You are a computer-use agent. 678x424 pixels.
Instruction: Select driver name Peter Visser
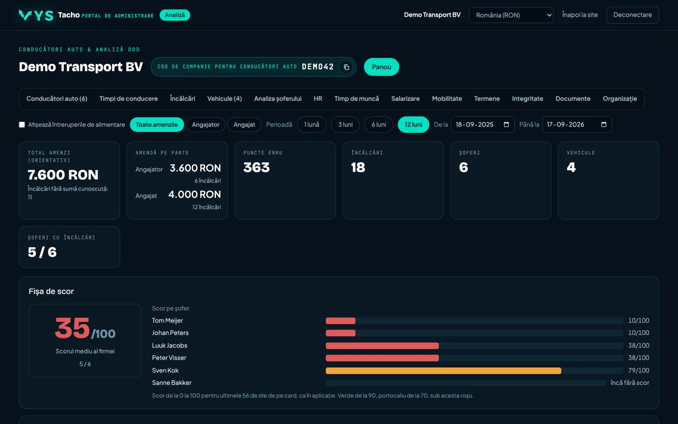(169, 358)
